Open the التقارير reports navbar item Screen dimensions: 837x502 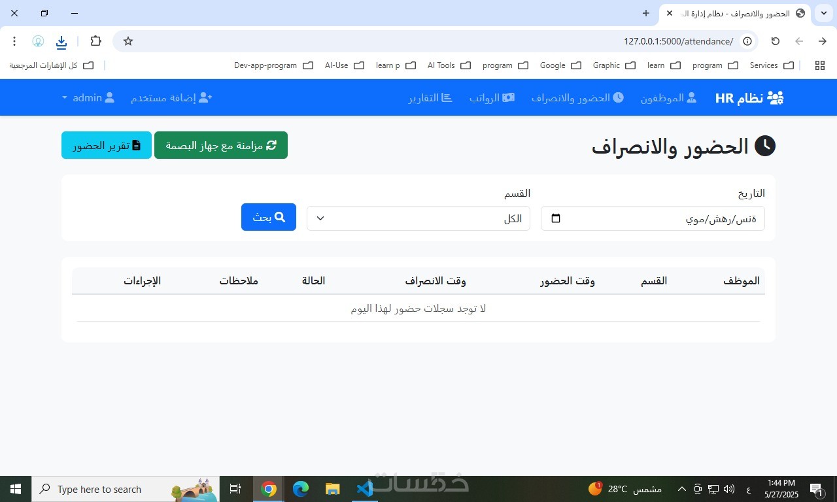click(431, 98)
